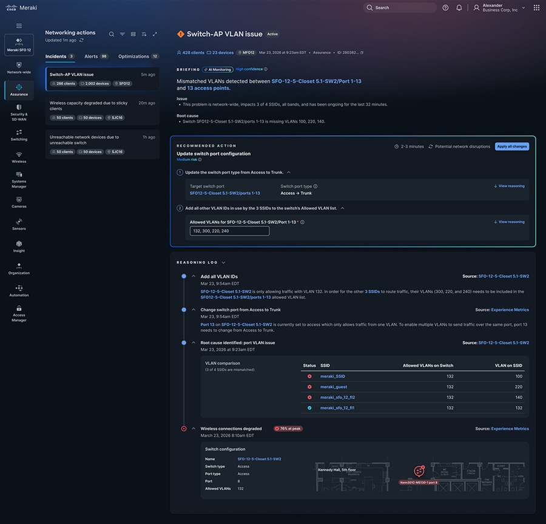View reasoning for Allowed VLANs step

(509, 222)
